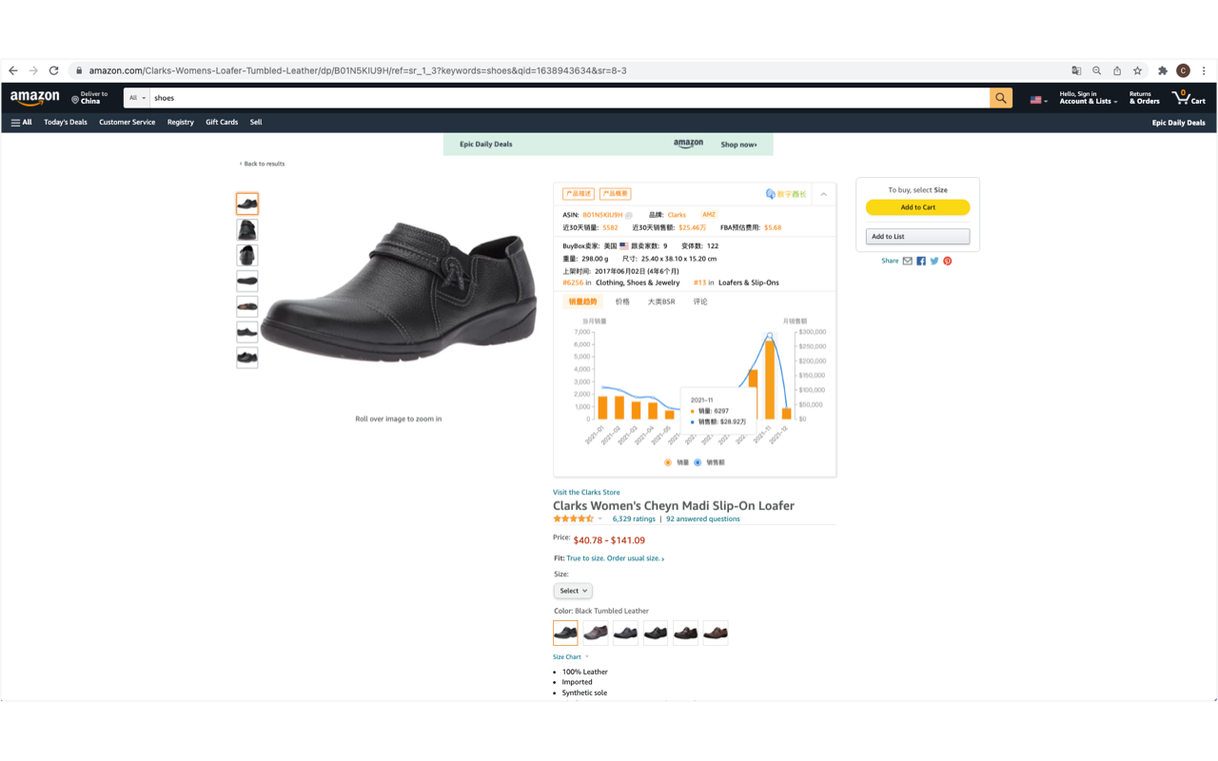Click Epic Daily Deals in the navigation bar
This screenshot has height=761, width=1218.
point(1178,123)
